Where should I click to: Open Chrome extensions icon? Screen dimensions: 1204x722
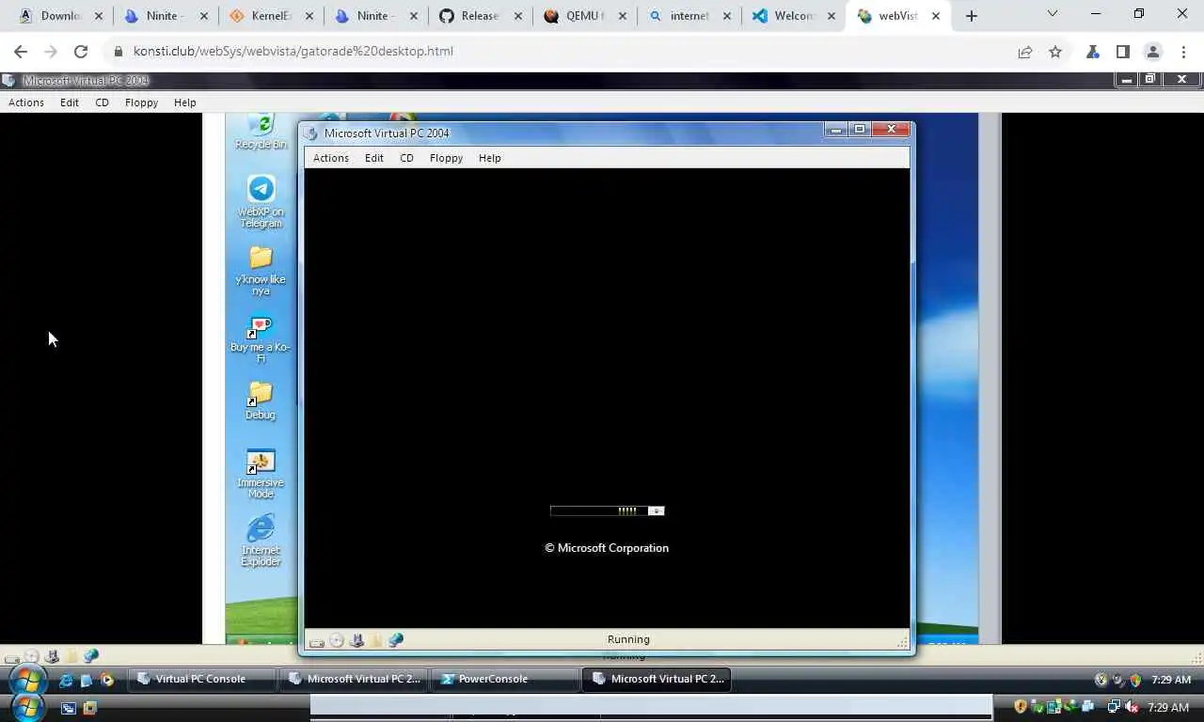coord(1093,52)
